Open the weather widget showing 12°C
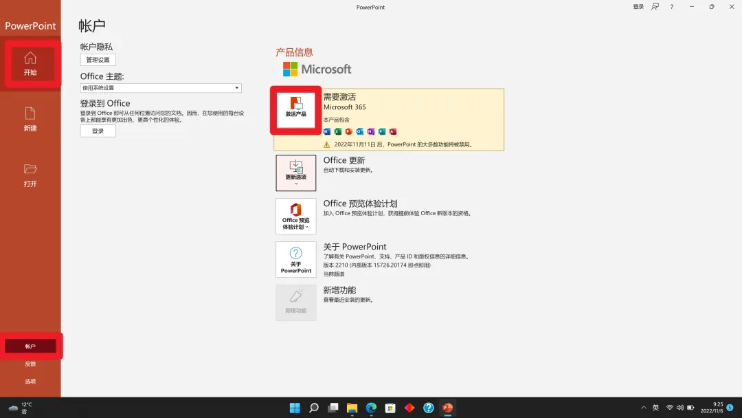 21,408
